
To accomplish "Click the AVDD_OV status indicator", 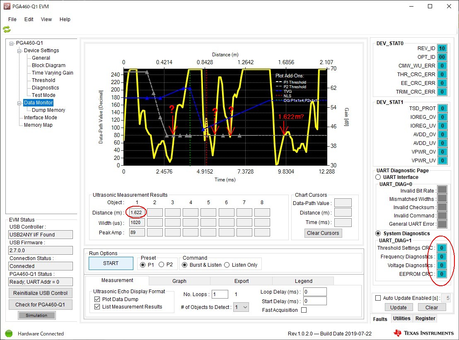I will [442, 135].
